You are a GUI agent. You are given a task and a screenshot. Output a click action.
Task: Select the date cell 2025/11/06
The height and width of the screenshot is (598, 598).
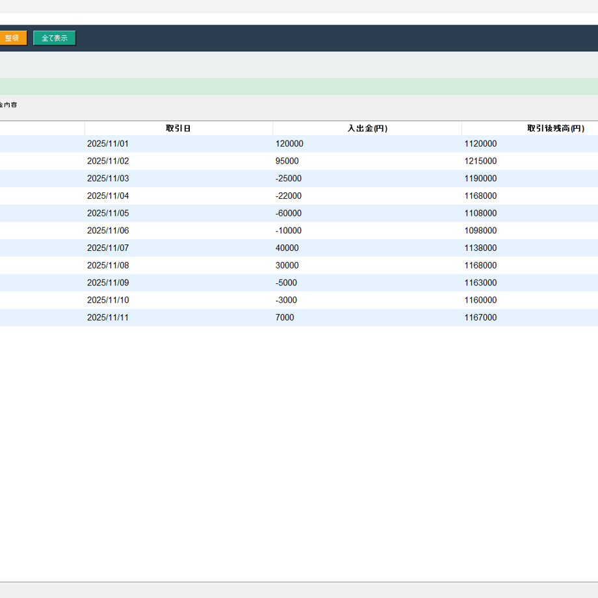coord(108,230)
